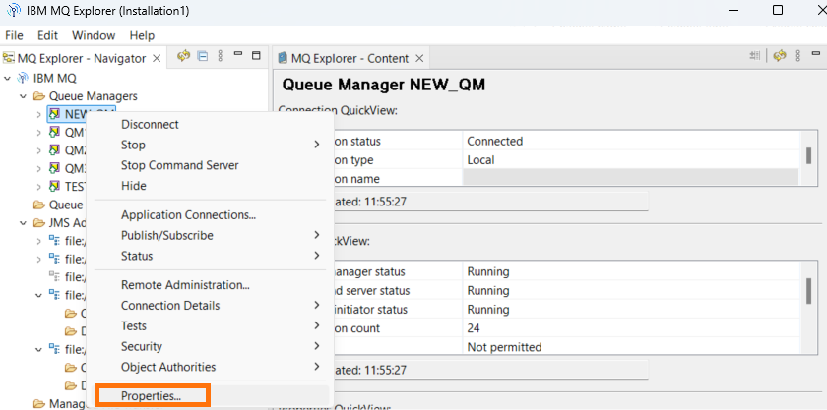This screenshot has width=827, height=410.
Task: Collapse the Queue Managers folder
Action: pos(24,96)
